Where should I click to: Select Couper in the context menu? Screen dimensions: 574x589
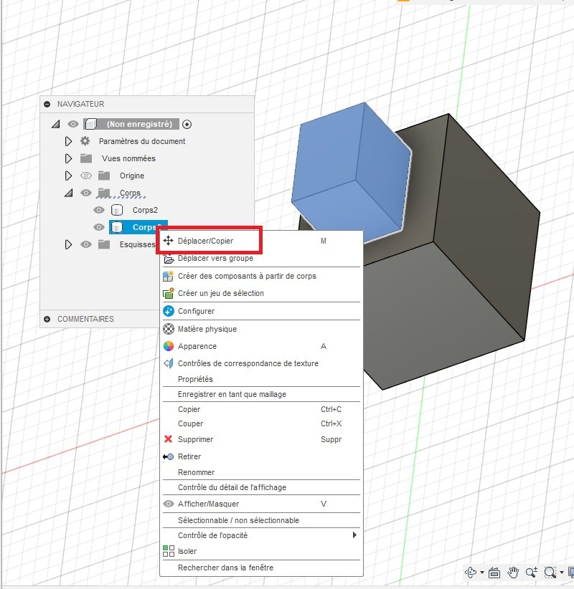pyautogui.click(x=261, y=423)
